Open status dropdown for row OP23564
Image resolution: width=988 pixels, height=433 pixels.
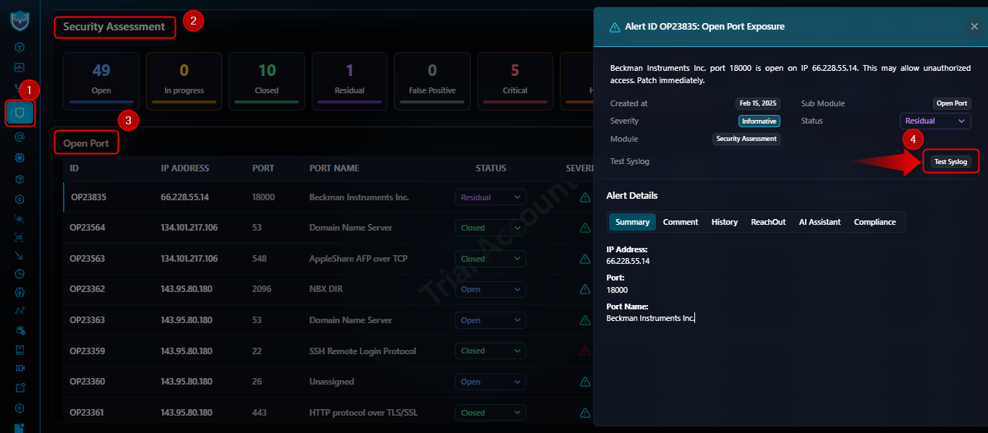coord(490,228)
